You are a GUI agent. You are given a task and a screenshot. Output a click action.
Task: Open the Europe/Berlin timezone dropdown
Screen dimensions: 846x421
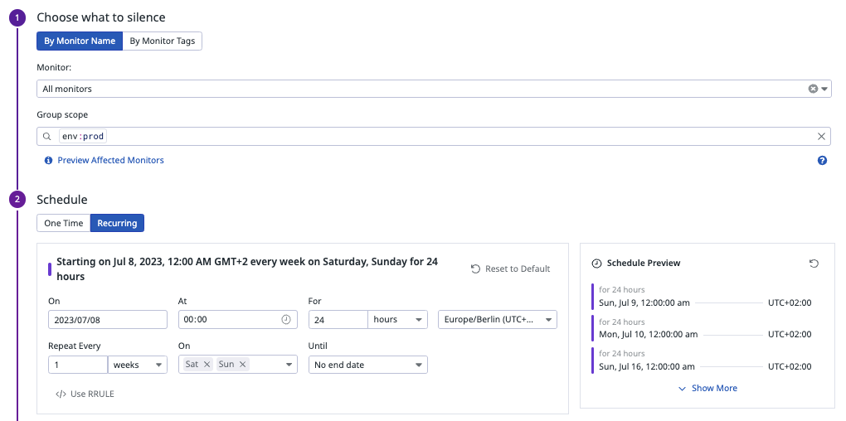(498, 320)
